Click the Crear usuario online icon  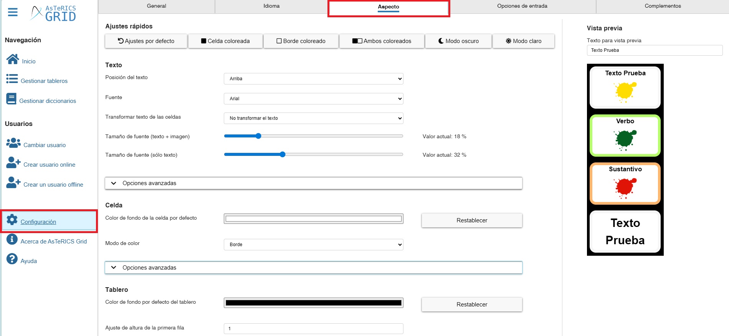coord(13,163)
